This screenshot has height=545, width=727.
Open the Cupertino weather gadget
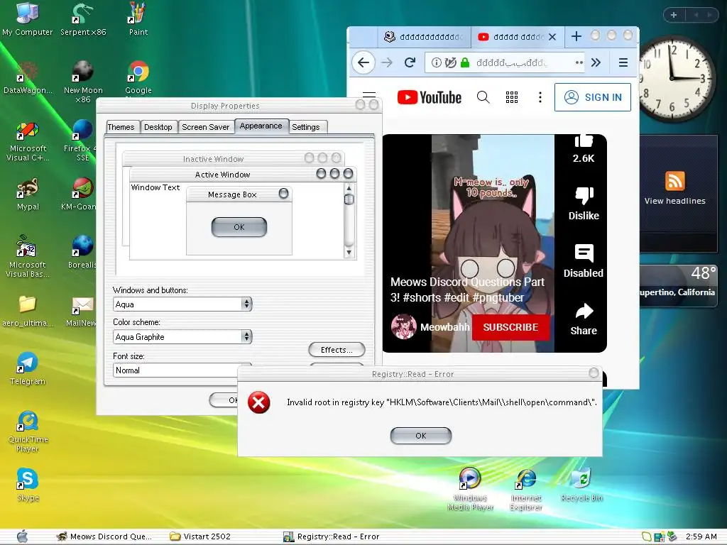(678, 286)
